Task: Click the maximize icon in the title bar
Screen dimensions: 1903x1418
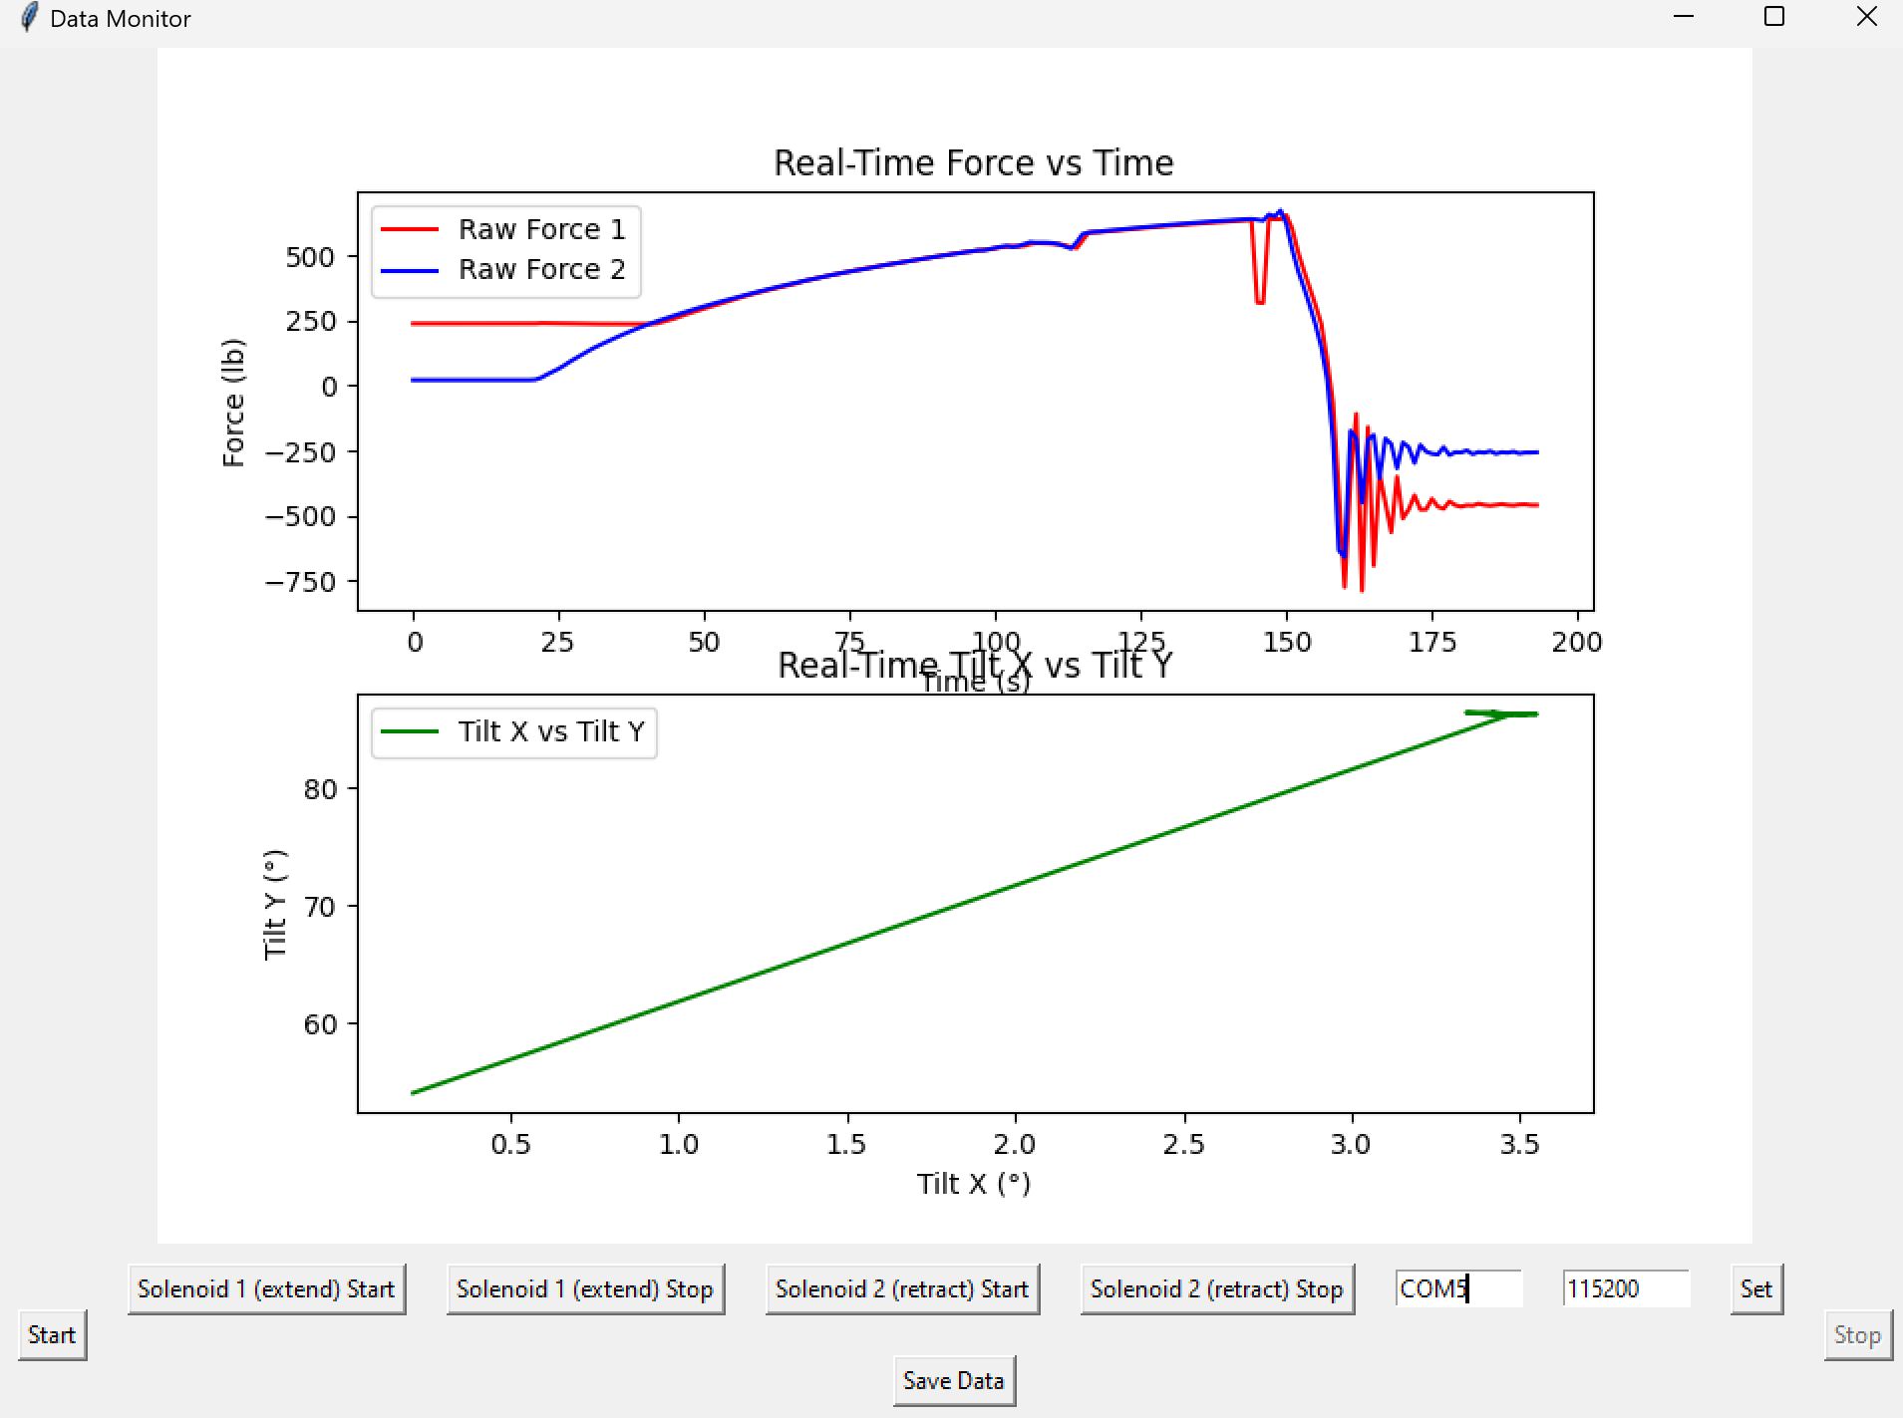Action: (x=1772, y=16)
